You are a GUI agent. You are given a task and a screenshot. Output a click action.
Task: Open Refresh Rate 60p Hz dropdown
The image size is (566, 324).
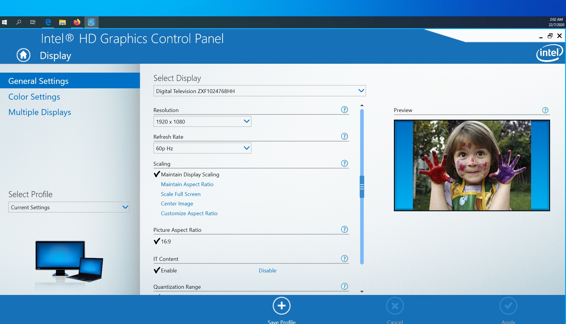pyautogui.click(x=202, y=148)
